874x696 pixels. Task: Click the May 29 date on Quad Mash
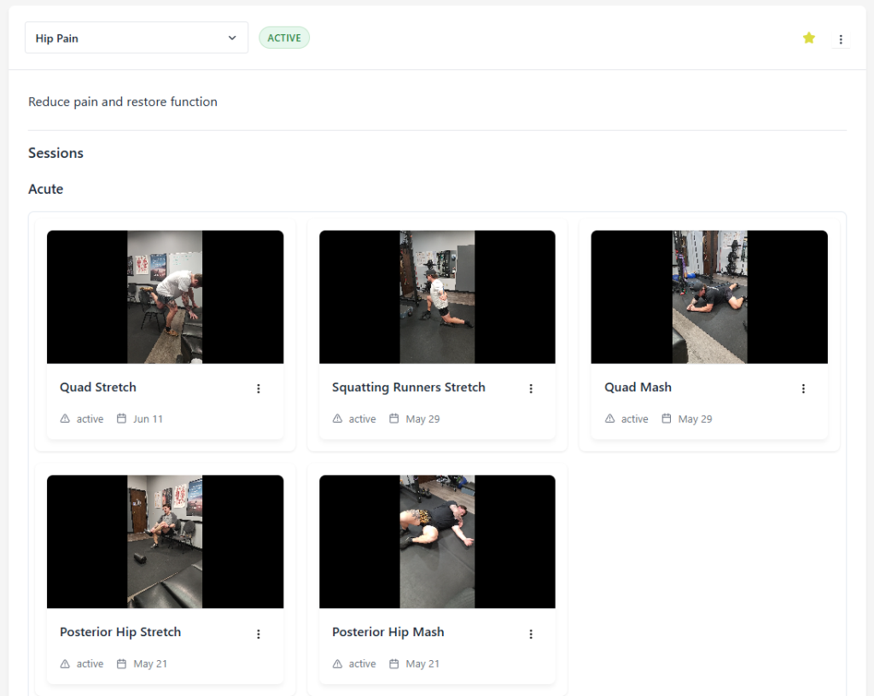coord(695,418)
